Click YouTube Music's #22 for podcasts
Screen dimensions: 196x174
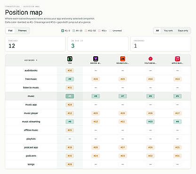(x=150, y=156)
